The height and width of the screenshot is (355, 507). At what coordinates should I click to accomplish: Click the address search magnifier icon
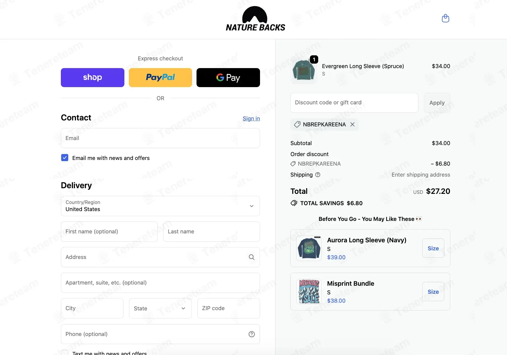251,257
